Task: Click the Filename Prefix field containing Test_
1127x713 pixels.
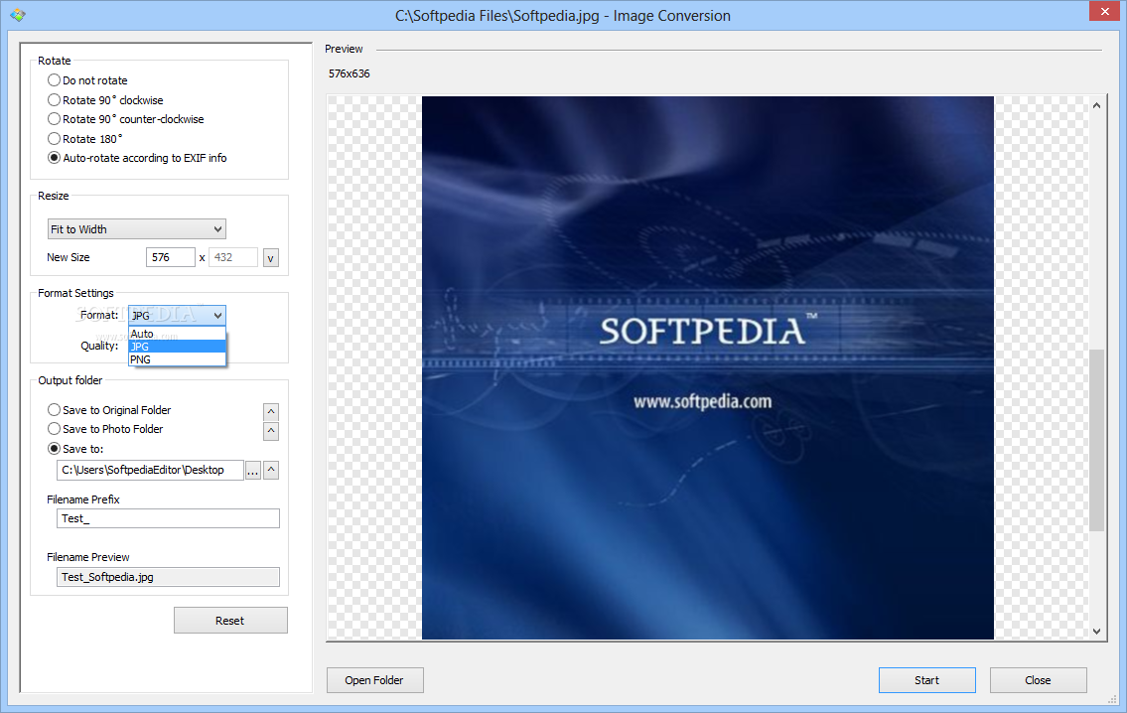Action: point(168,518)
